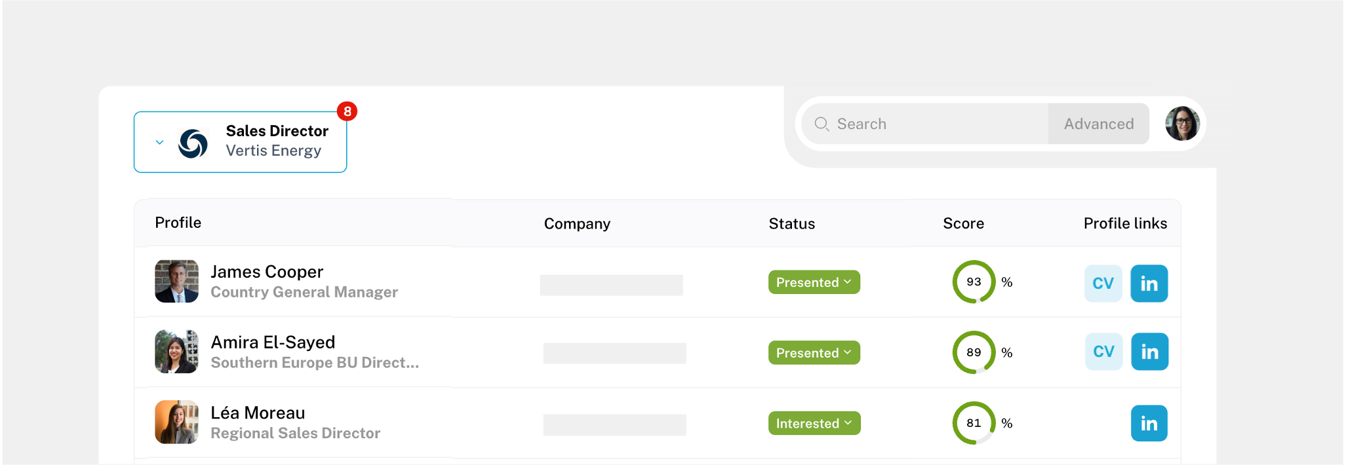Click the Profile links column header

pos(1125,223)
